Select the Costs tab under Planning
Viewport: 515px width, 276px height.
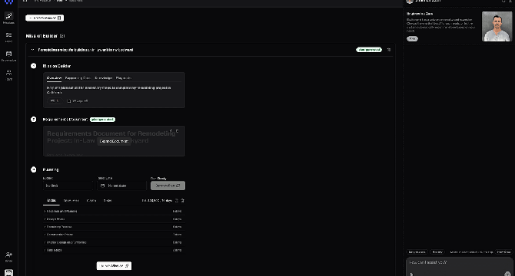[x=91, y=200]
